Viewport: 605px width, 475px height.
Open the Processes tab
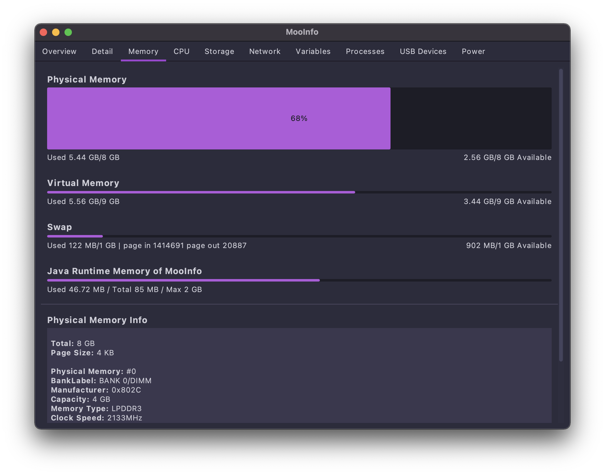pyautogui.click(x=365, y=51)
